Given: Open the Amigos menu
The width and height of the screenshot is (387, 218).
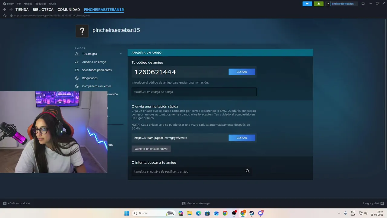Looking at the screenshot, I should click(x=28, y=4).
